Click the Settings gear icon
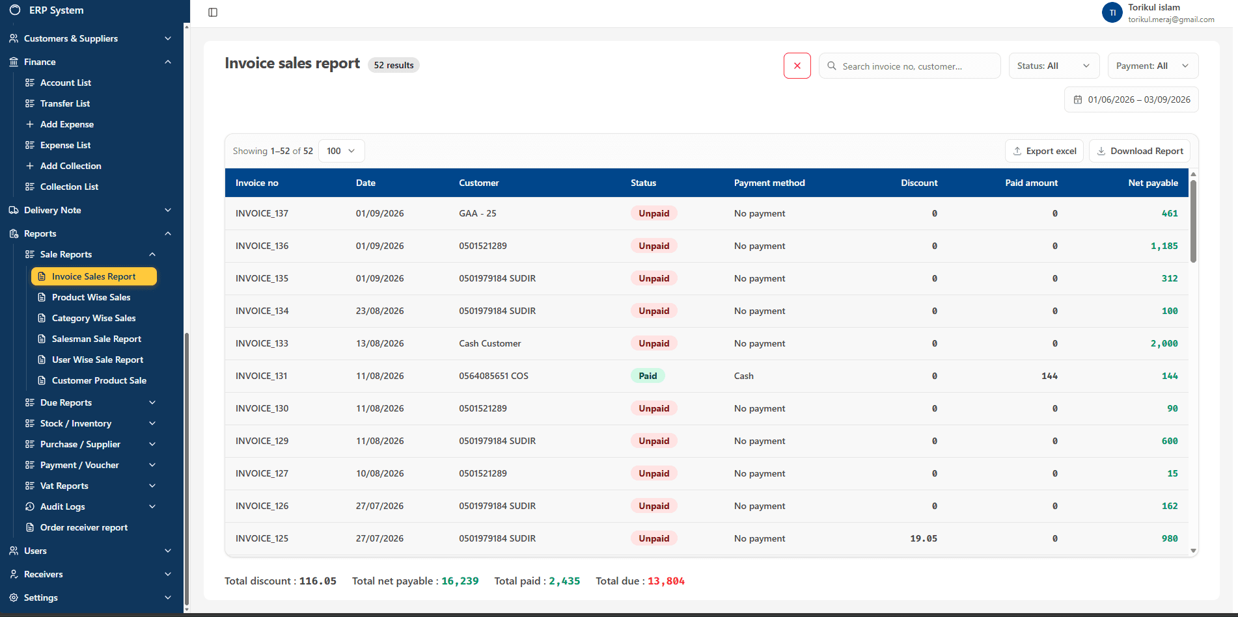The height and width of the screenshot is (617, 1238). tap(14, 597)
